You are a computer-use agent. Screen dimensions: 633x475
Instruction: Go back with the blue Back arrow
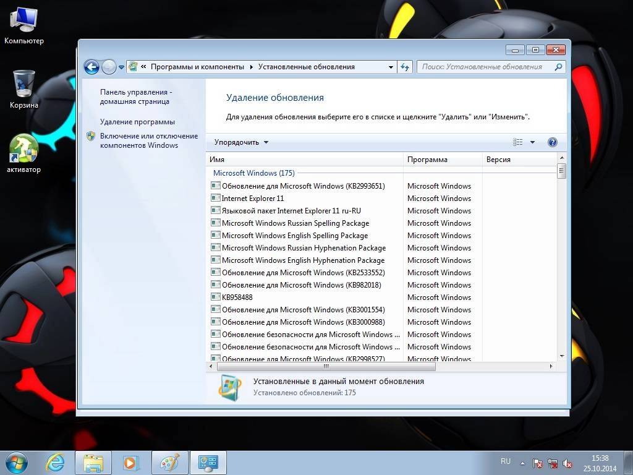coord(91,67)
